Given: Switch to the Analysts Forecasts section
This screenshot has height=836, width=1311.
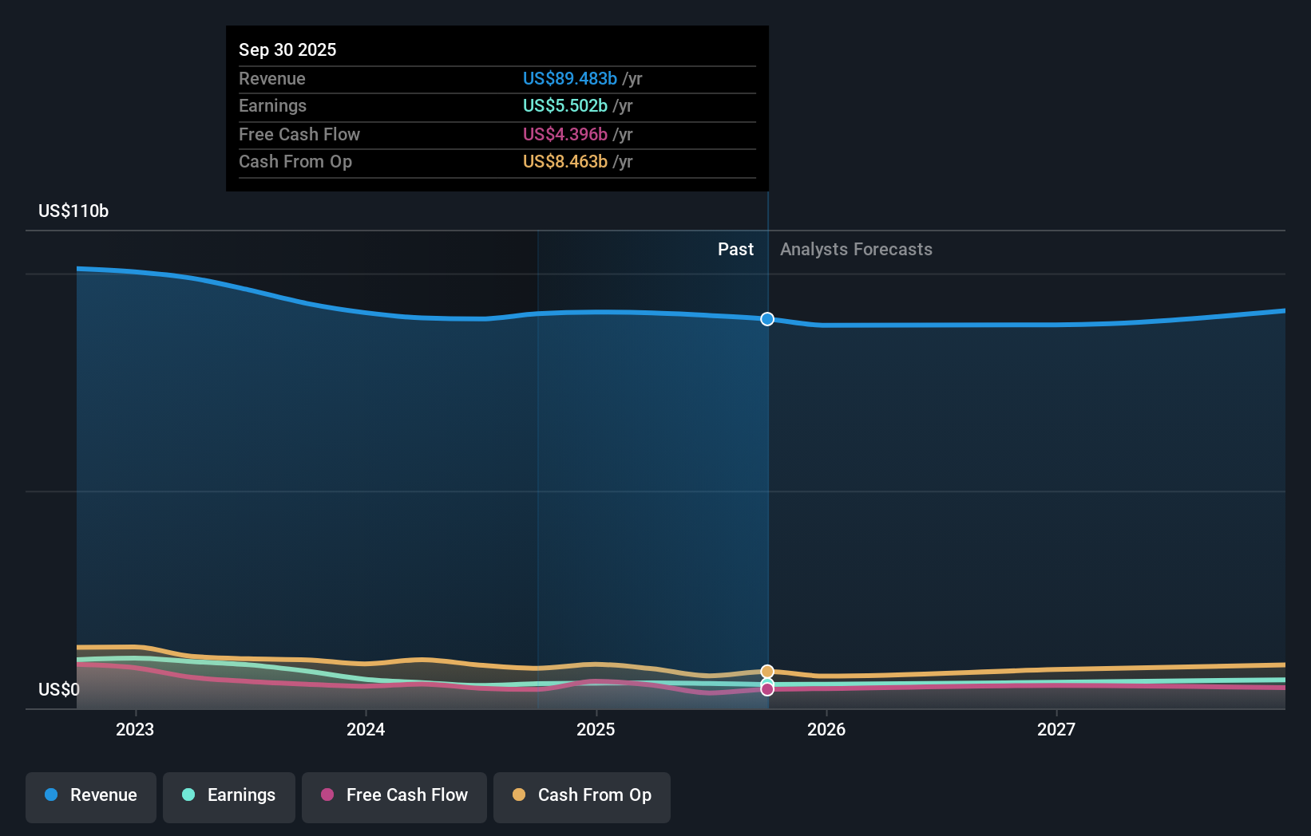Looking at the screenshot, I should (855, 249).
